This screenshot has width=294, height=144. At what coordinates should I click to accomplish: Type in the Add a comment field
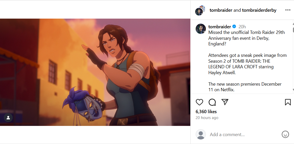click(x=241, y=134)
